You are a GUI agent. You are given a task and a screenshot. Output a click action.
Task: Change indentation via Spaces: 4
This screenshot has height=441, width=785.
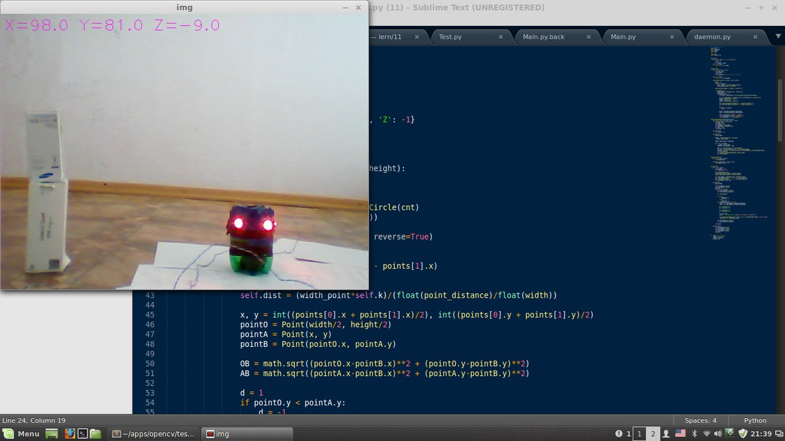click(x=700, y=420)
